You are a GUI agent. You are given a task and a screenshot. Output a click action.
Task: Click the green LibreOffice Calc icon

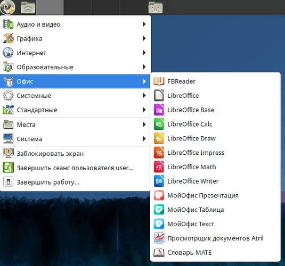pyautogui.click(x=159, y=124)
